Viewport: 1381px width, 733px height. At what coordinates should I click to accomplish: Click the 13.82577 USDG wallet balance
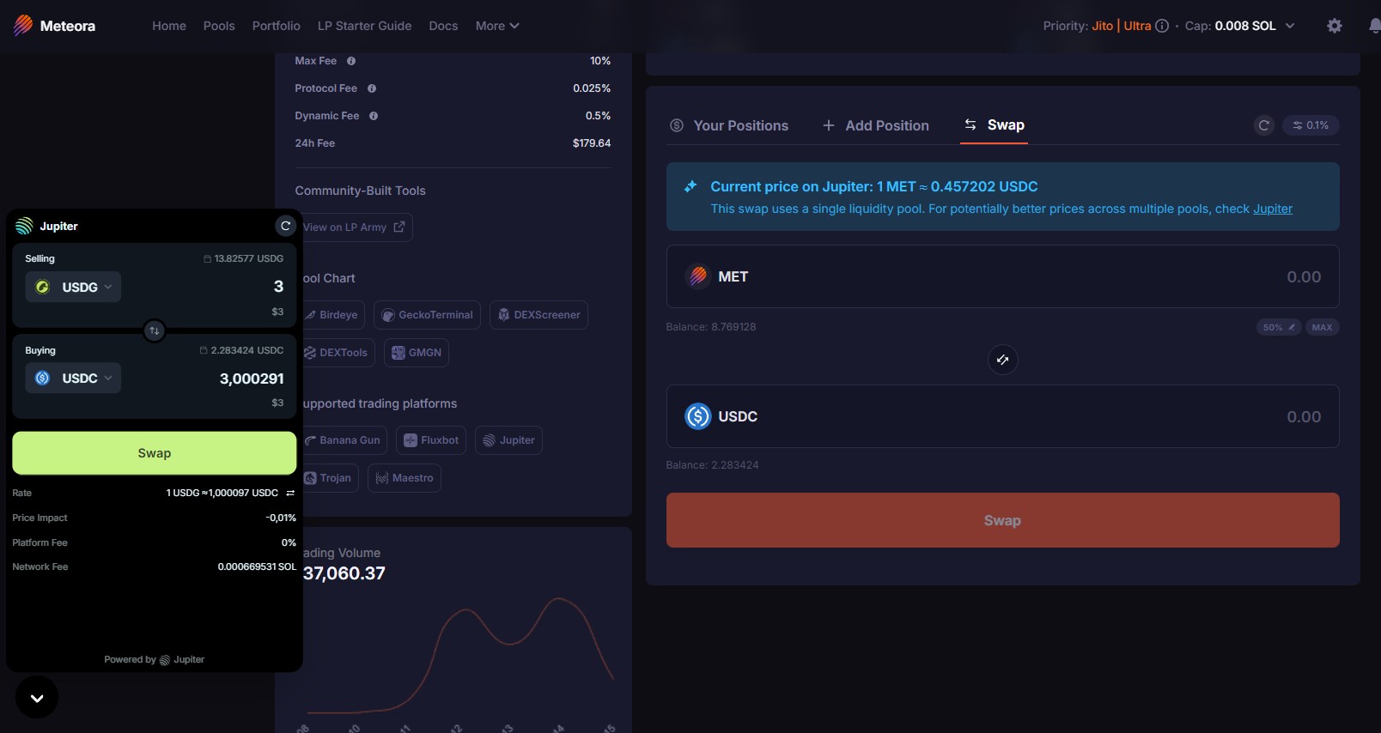244,258
